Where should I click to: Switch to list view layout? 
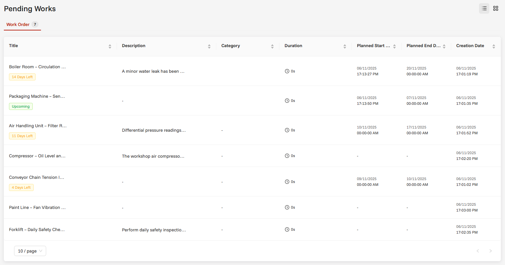click(x=484, y=8)
